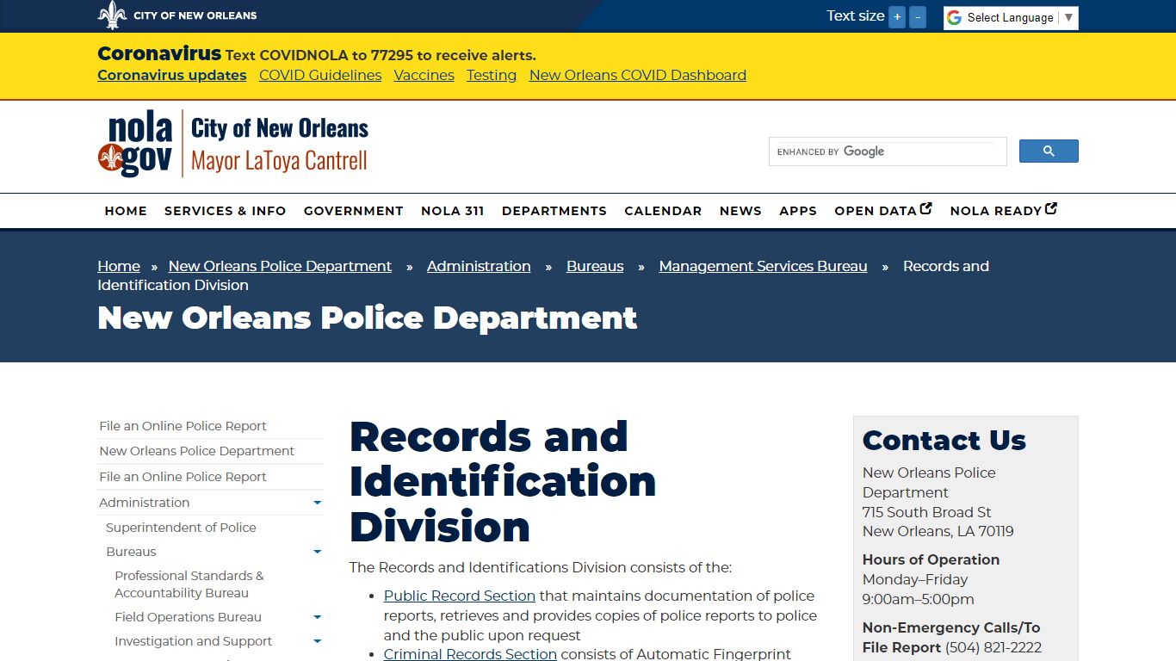Open the Select Language dropdown

point(1011,18)
